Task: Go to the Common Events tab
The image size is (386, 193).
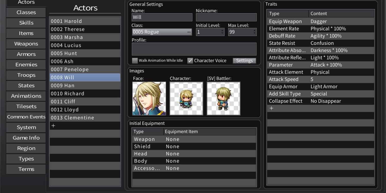Action: point(26,117)
